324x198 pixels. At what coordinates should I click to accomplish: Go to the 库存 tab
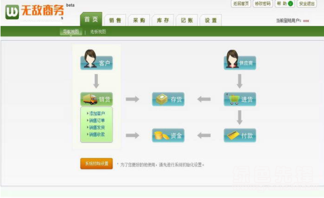coord(163,20)
